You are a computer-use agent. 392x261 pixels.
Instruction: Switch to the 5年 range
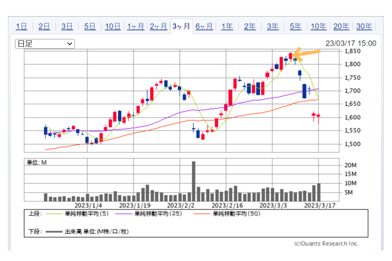296,26
